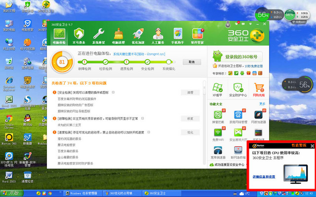The image size is (316, 197).
Task: Collapse the [安全检测] issue group
Action: (113, 92)
